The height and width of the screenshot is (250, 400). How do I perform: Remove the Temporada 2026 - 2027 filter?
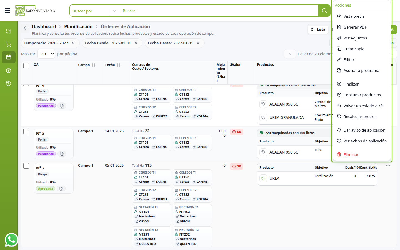point(73,43)
